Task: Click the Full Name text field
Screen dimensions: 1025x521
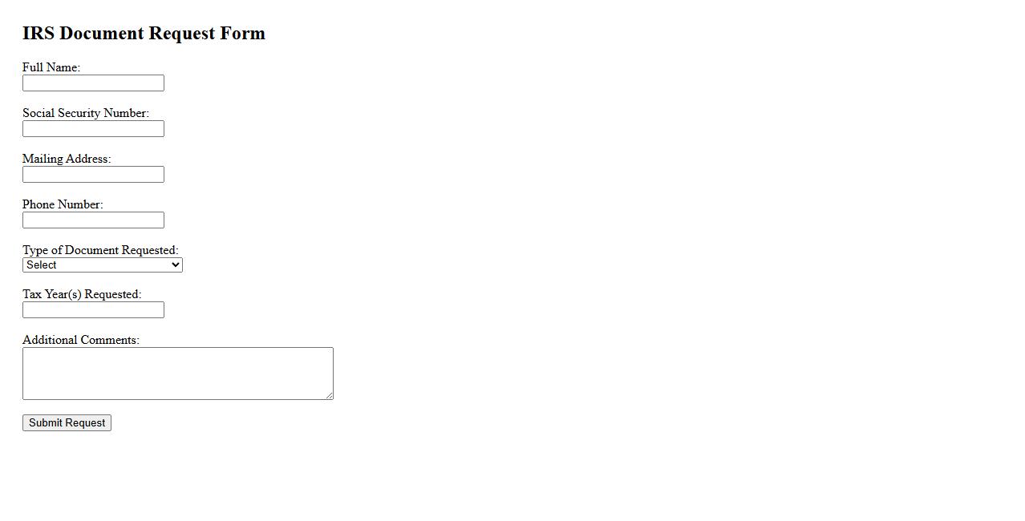Action: tap(93, 83)
